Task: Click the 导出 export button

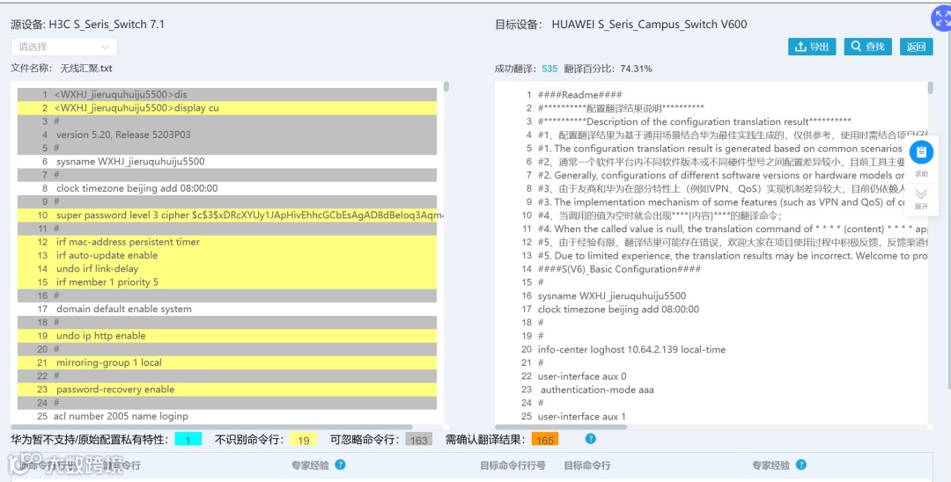Action: click(x=812, y=47)
